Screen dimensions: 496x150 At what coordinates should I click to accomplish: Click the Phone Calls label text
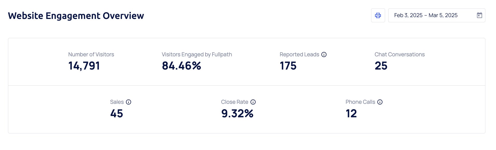point(360,102)
